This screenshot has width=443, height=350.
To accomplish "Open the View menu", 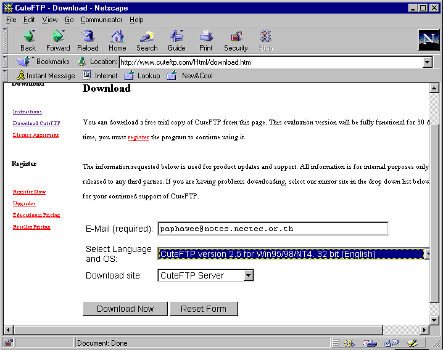I will [50, 20].
